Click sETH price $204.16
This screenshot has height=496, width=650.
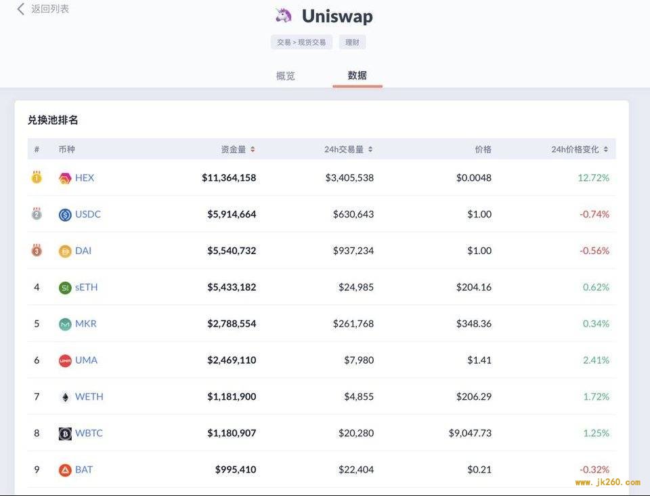coord(474,287)
